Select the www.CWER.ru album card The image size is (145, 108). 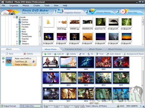click(21, 61)
